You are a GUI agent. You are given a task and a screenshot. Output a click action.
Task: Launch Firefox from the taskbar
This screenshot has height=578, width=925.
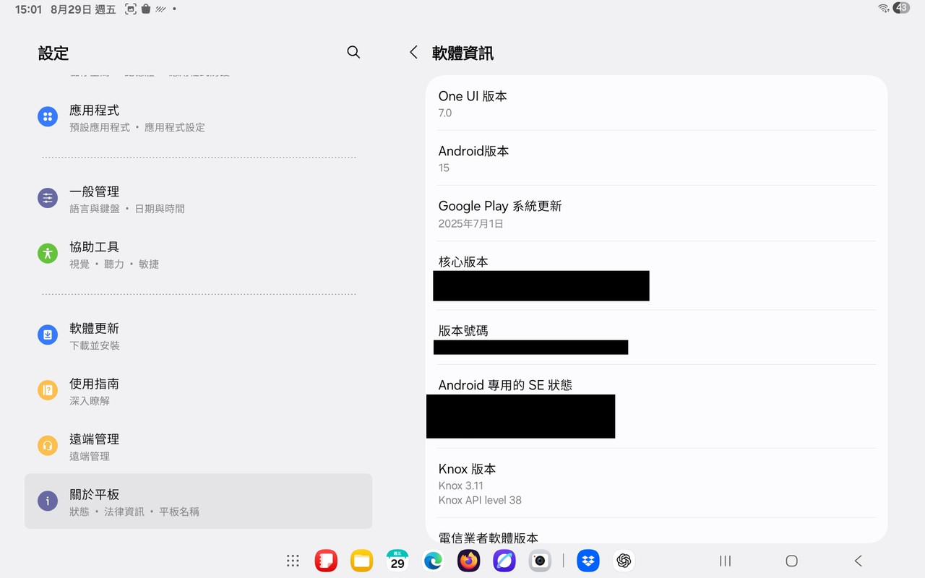click(469, 561)
